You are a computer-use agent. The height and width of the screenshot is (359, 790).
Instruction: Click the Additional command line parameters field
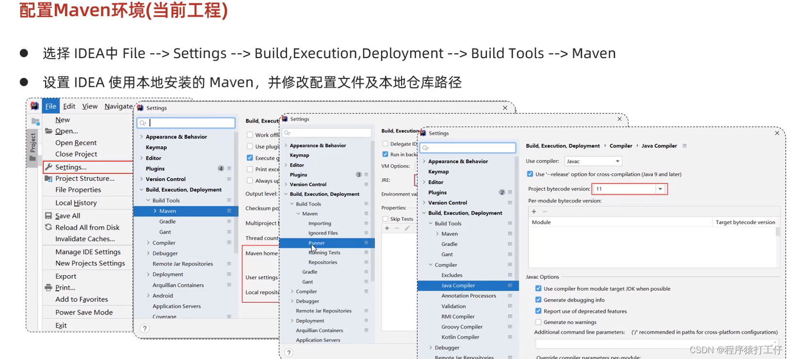(x=657, y=344)
